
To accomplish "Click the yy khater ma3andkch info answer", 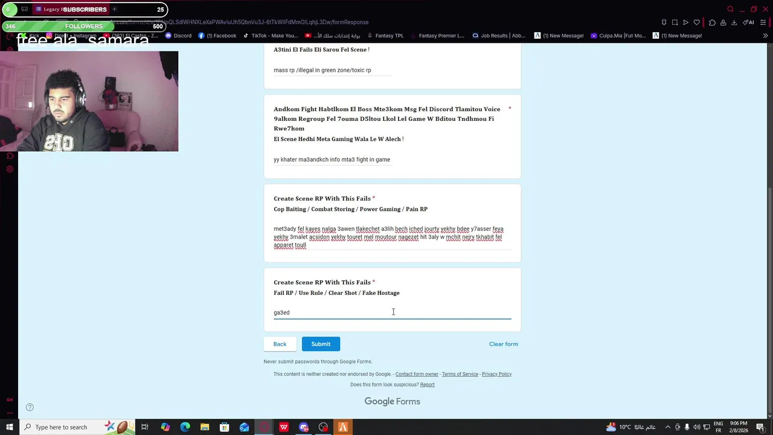I will click(333, 159).
